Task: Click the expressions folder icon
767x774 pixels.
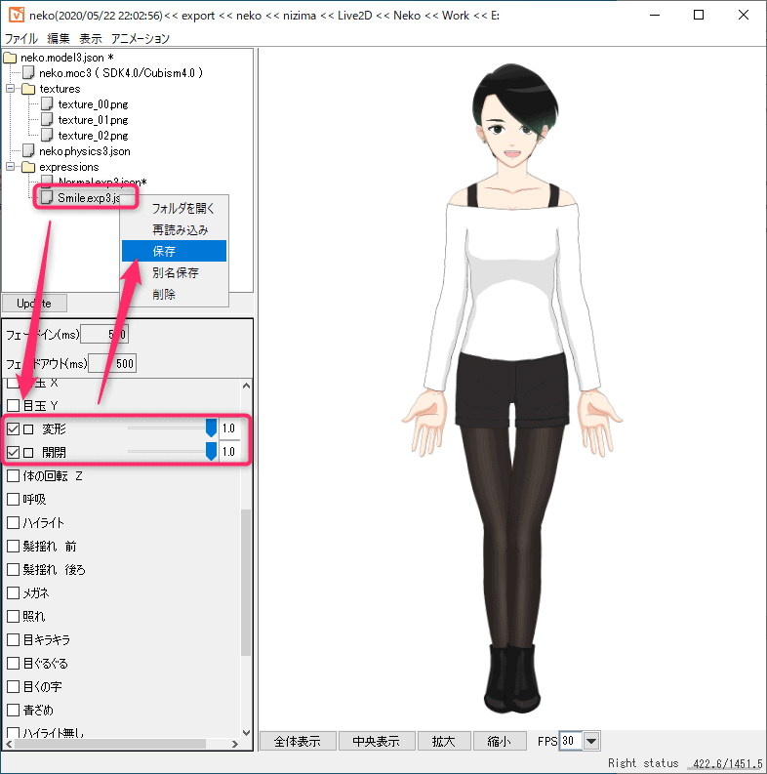Action: (x=28, y=167)
